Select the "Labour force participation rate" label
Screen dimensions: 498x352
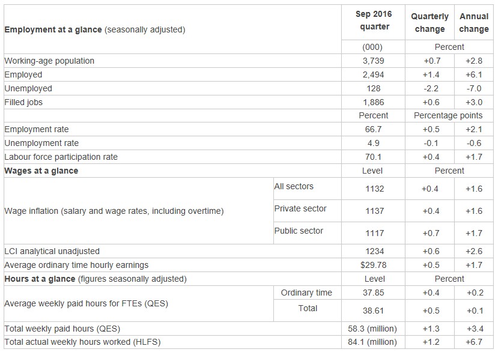coord(61,157)
